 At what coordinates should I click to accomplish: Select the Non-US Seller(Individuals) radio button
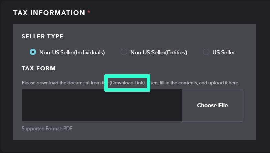click(x=33, y=52)
